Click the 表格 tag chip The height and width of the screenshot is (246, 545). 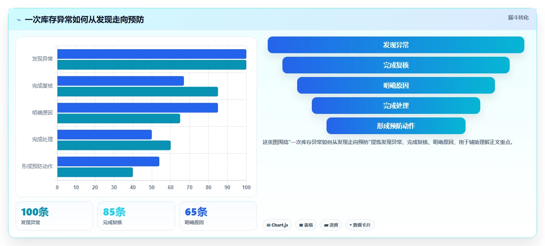[x=306, y=225]
